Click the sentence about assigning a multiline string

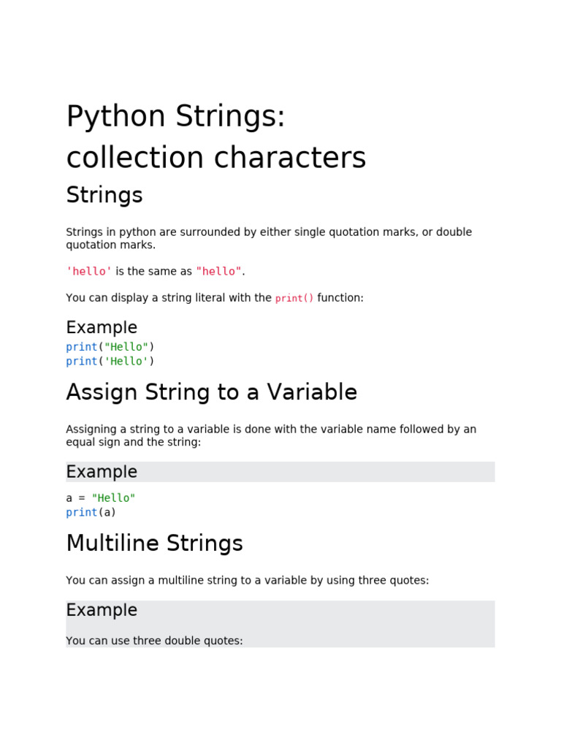tap(247, 581)
